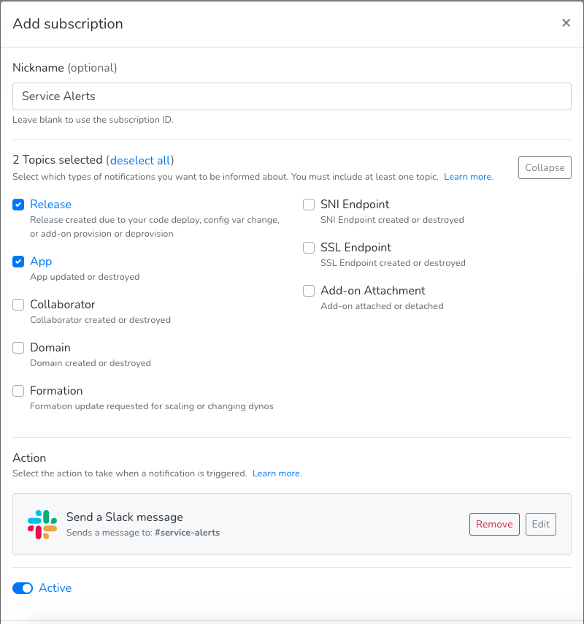This screenshot has width=584, height=624.
Task: Click the Nickname input field
Action: coord(292,96)
